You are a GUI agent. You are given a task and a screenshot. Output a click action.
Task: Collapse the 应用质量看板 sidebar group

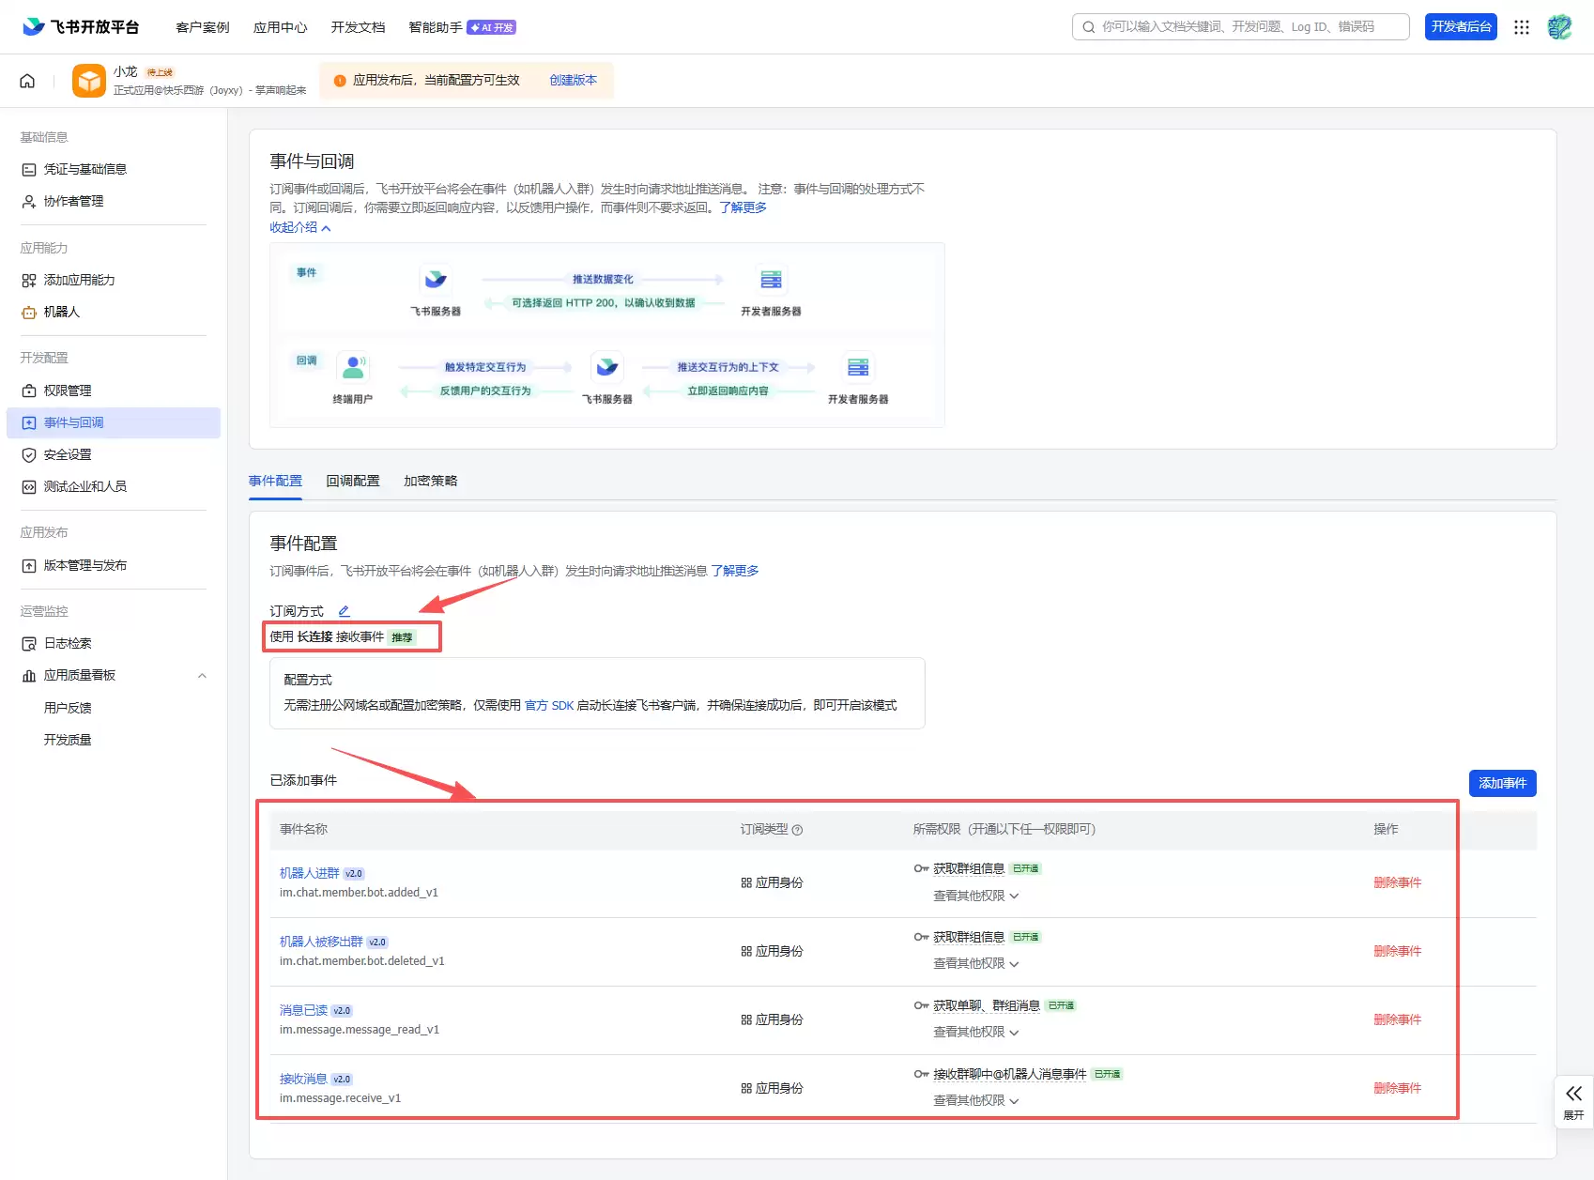point(202,676)
